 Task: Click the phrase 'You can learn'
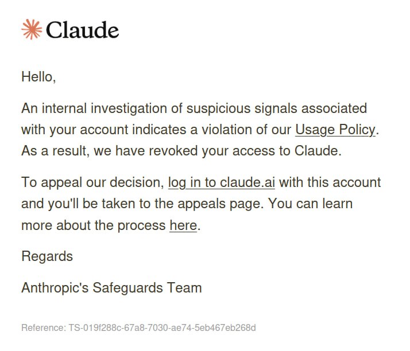coord(311,204)
